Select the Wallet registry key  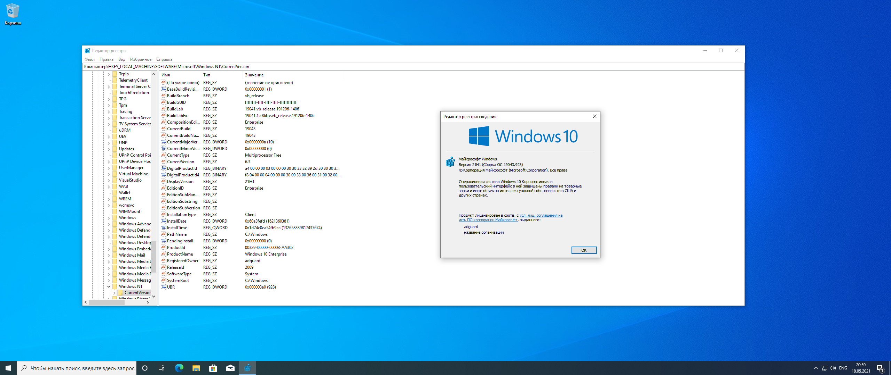(x=125, y=193)
